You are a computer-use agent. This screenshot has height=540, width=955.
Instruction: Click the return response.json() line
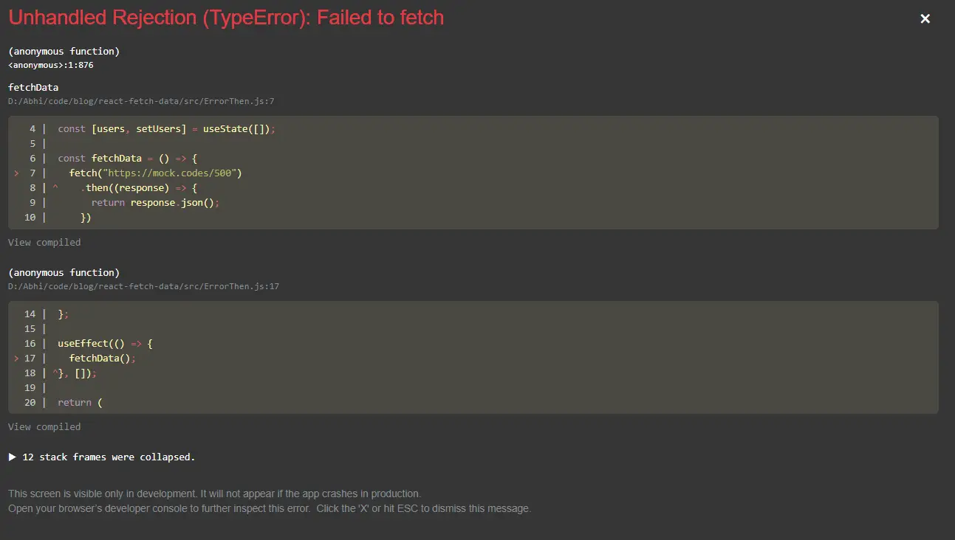[x=155, y=202]
